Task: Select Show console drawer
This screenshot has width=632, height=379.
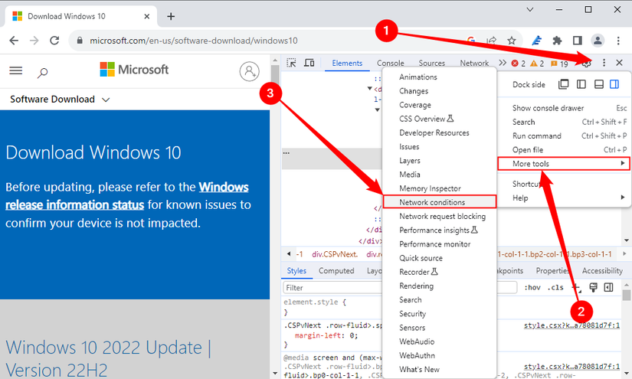Action: [x=564, y=108]
